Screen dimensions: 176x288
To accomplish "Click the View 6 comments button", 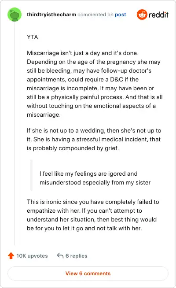I will point(88,273).
